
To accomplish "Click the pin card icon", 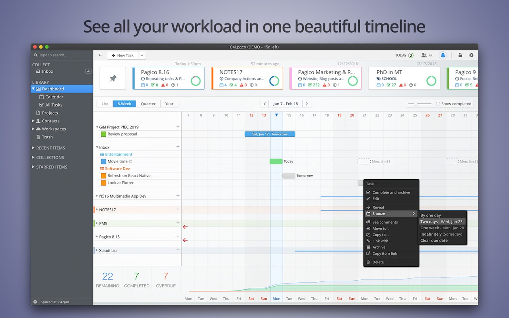I will 113,78.
